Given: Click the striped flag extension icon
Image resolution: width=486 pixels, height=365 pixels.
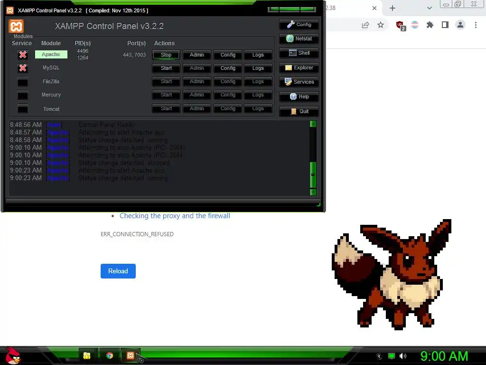Looking at the screenshot, I should [x=415, y=25].
